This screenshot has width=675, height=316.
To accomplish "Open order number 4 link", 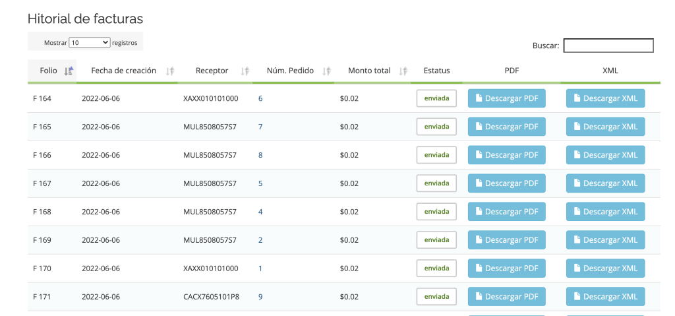I will pyautogui.click(x=260, y=212).
